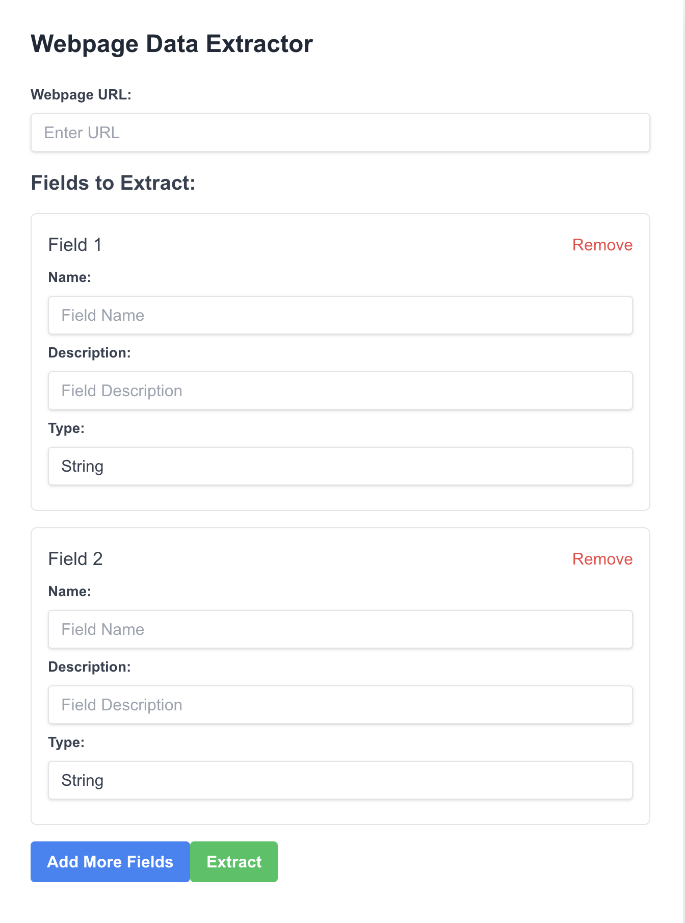This screenshot has height=923, width=685.
Task: Click the Description label in Field 2
Action: tap(89, 667)
